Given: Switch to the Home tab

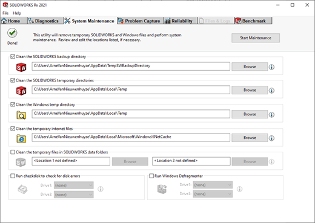Looking at the screenshot, I should click(13, 21).
